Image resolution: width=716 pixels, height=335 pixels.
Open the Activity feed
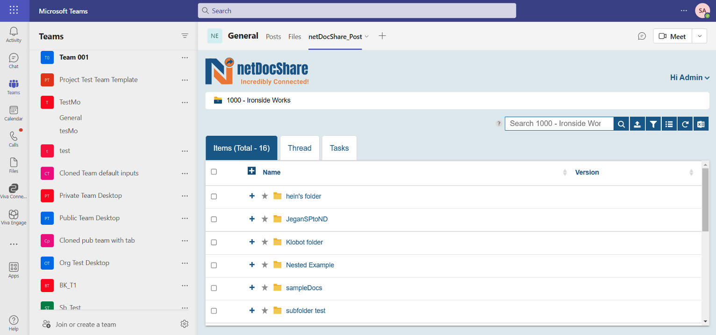(14, 35)
